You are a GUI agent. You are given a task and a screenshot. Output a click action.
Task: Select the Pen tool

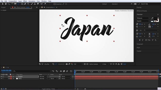coord(25,4)
